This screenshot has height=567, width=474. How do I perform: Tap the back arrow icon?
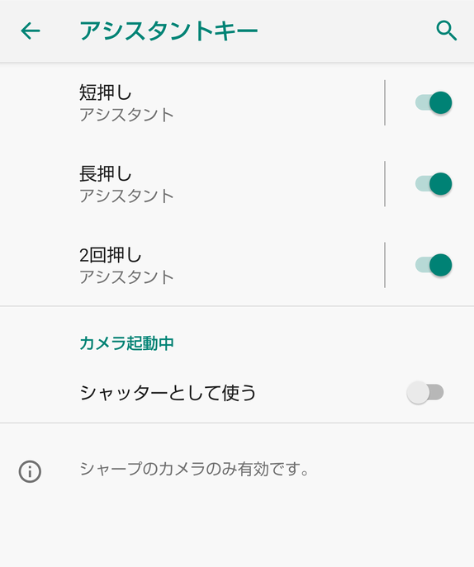click(x=31, y=31)
